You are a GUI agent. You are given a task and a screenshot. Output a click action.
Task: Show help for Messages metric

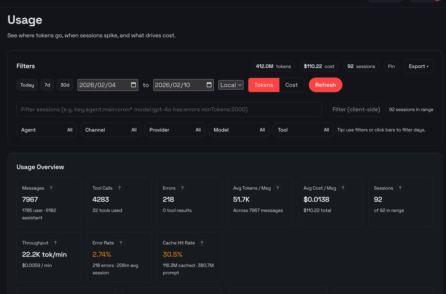tap(51, 188)
